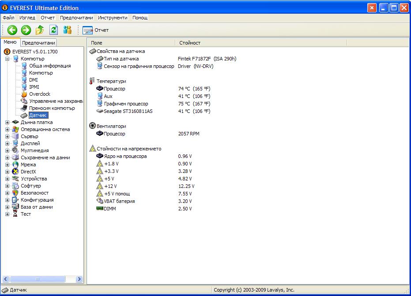411x296 pixels.
Task: Select the Датчик tree item
Action: click(38, 115)
